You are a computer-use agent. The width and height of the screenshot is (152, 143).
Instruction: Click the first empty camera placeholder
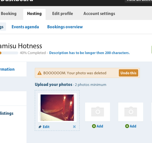[98, 112]
